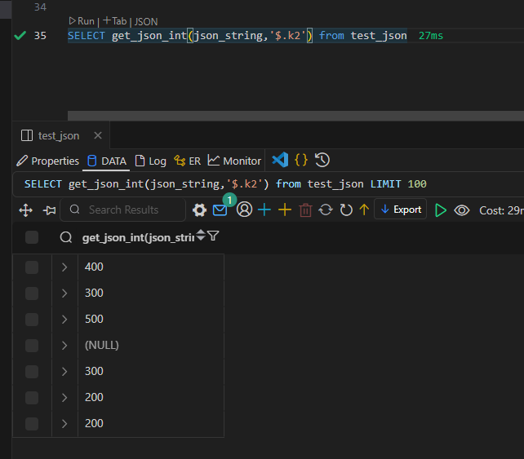The width and height of the screenshot is (524, 459).
Task: Click the sync circular arrows icon
Action: tap(326, 210)
